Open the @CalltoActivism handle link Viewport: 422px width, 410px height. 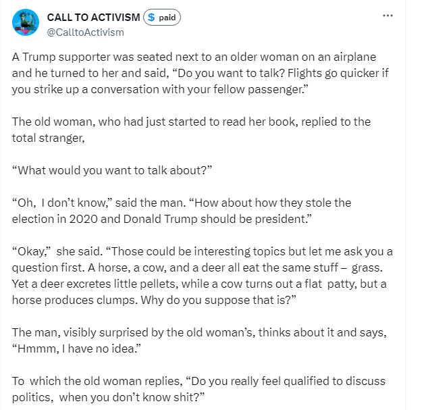click(85, 32)
